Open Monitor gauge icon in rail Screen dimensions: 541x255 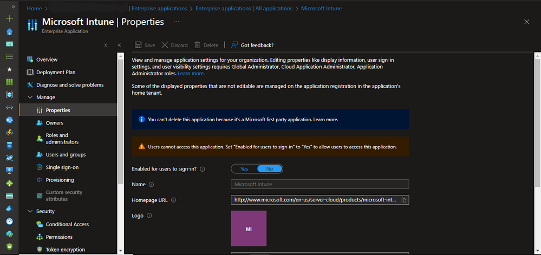9,221
